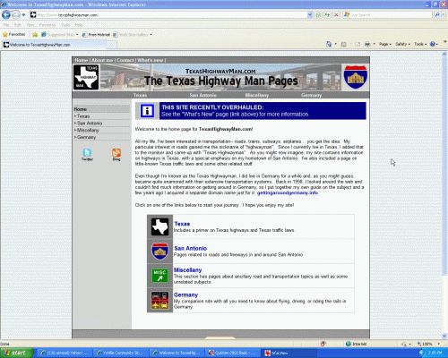
Task: Open the Suggested Sites dropdown
Action: tap(60, 35)
